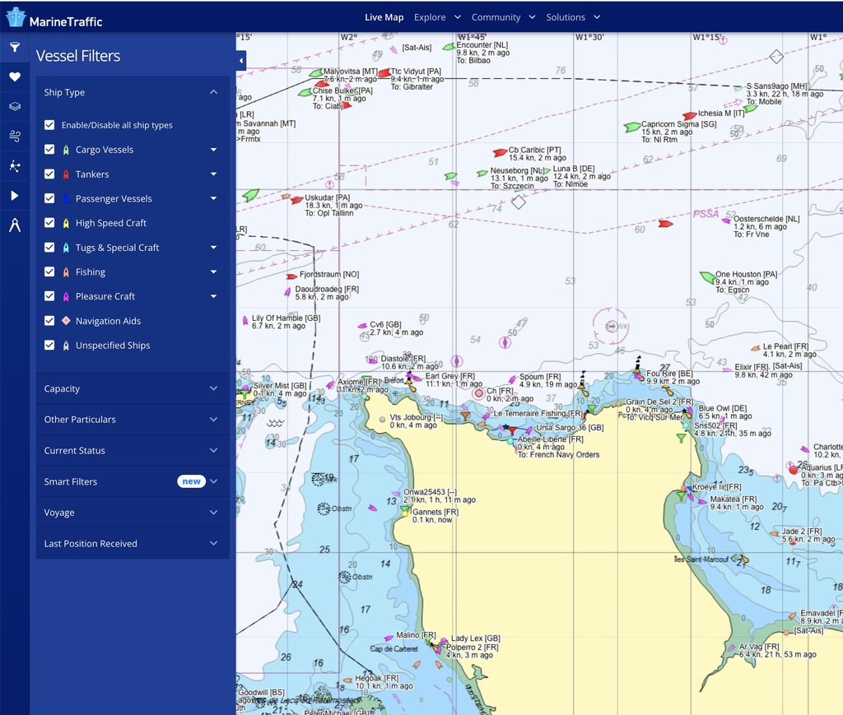Viewport: 843px width, 715px height.
Task: Uncheck the Fishing checkbox
Action: 49,272
